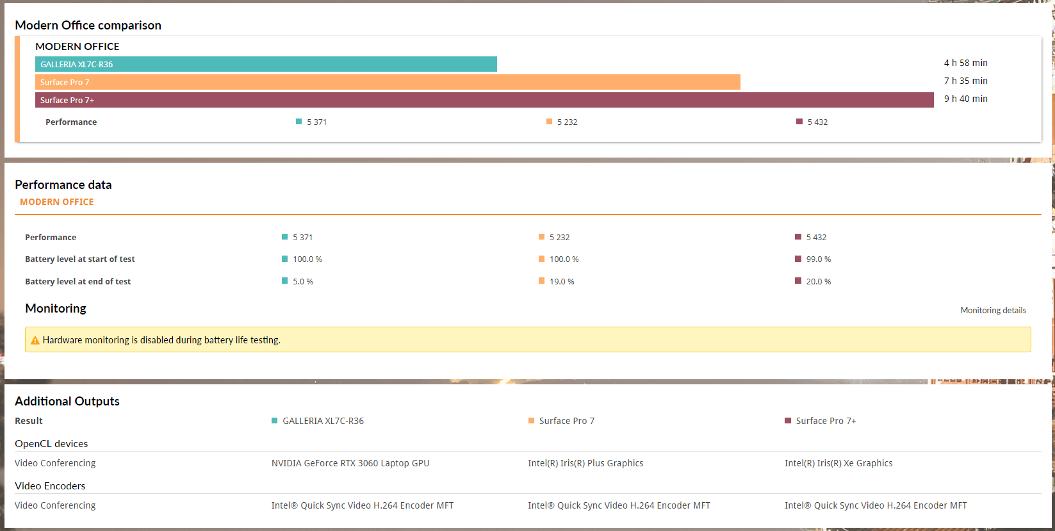Screen dimensions: 1055x531
Task: Click 5 432 in the Performance data table
Action: point(816,237)
